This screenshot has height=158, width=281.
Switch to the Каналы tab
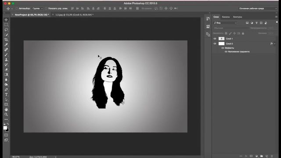click(x=226, y=17)
